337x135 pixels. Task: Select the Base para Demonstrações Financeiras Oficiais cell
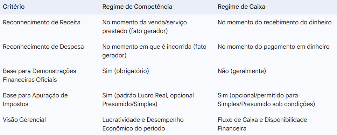tap(39, 76)
